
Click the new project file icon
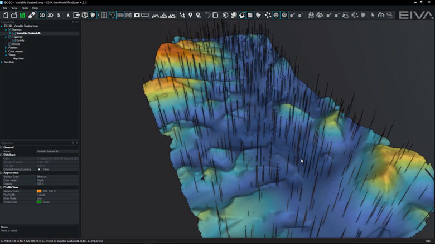coord(6,15)
